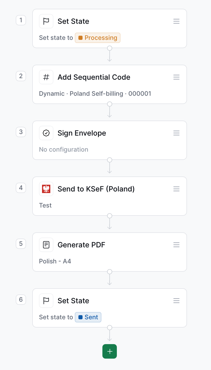Select the Dynamic Poland Self-billing configuration

pos(95,93)
